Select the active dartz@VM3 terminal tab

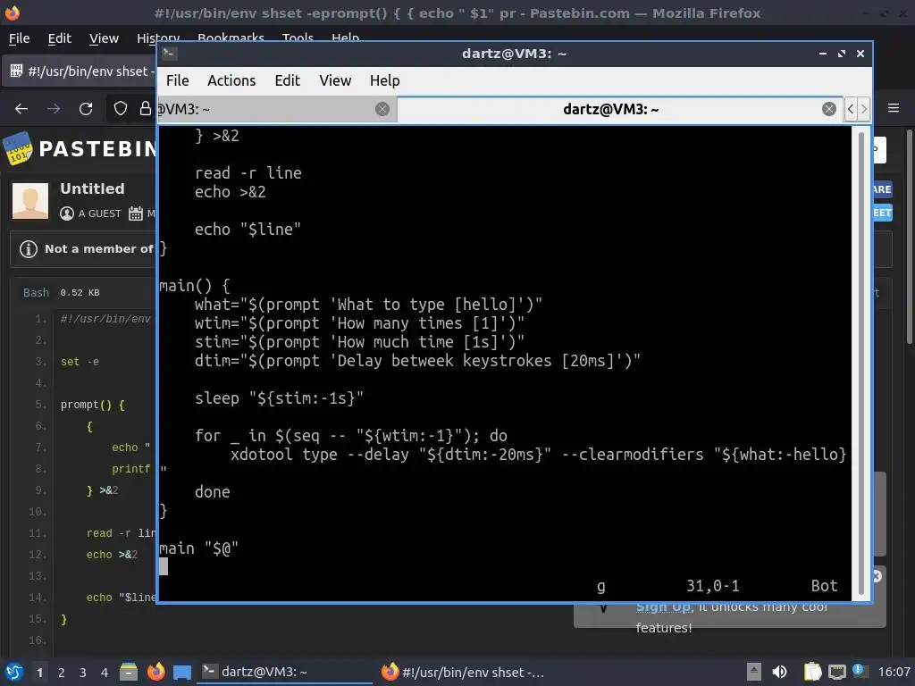620,109
